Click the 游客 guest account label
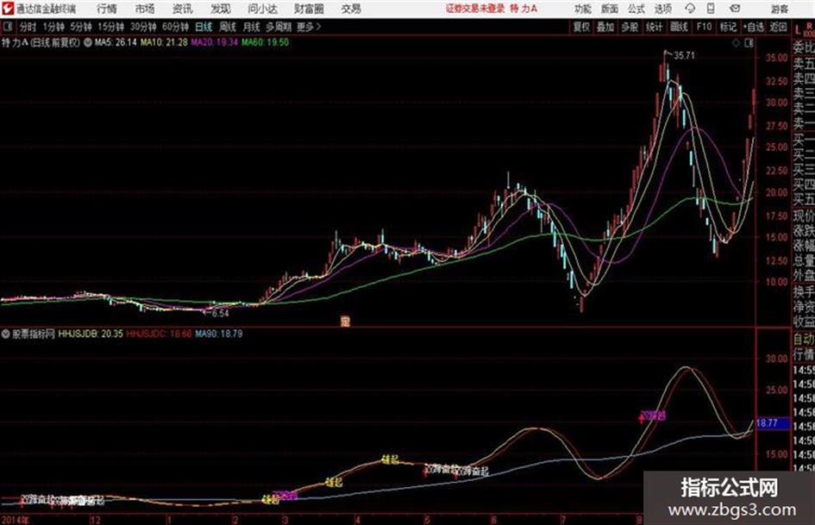 [x=780, y=9]
